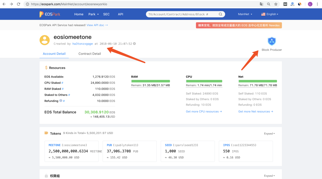Click the Block Producer shield badge
Viewport: 322px width, 179px height.
tap(272, 41)
